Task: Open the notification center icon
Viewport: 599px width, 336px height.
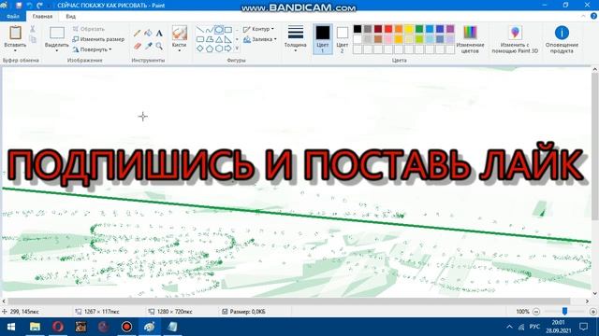Action: pos(583,327)
